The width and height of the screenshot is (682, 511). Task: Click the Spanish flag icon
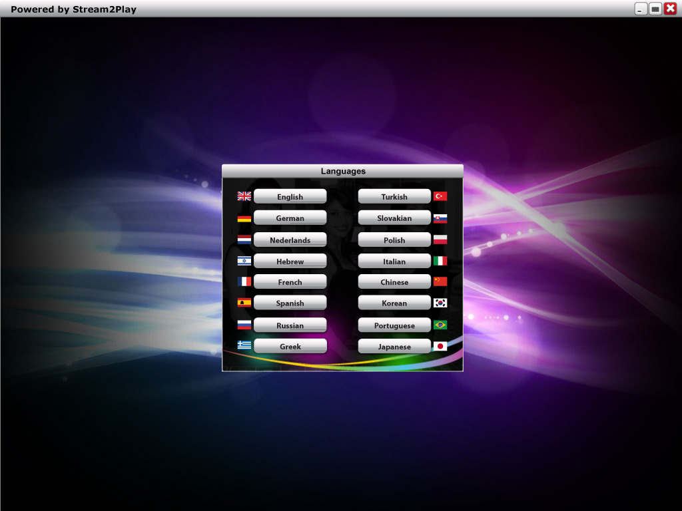click(x=244, y=303)
